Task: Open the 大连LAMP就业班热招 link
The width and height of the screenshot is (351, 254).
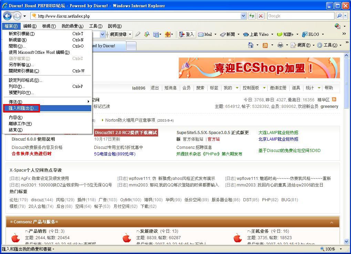Action: click(278, 133)
